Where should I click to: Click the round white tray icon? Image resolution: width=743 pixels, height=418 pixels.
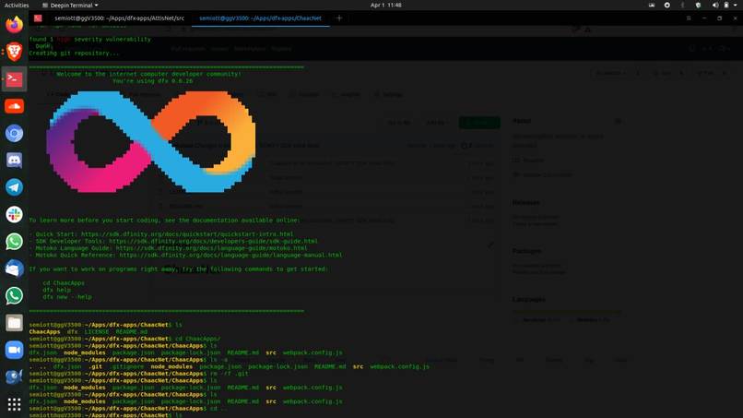pos(666,6)
